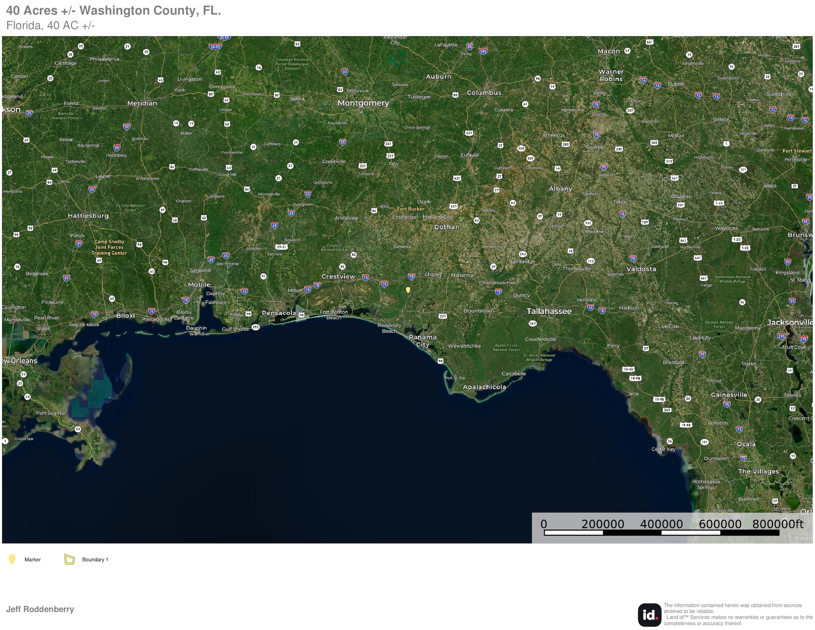
Task: Click highway 292 shield near Gulf Shores
Action: pos(256,327)
